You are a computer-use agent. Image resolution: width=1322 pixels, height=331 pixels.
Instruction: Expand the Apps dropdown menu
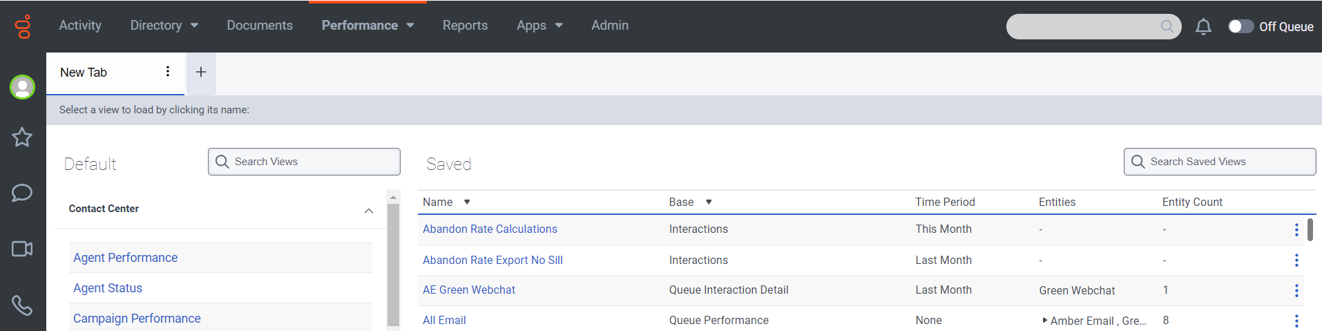539,26
